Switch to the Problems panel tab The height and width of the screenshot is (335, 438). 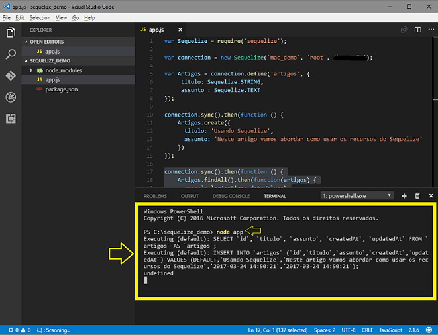[x=155, y=196]
